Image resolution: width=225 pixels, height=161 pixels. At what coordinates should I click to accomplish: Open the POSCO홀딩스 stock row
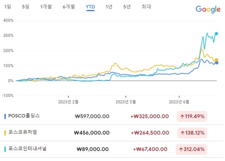pos(112,116)
